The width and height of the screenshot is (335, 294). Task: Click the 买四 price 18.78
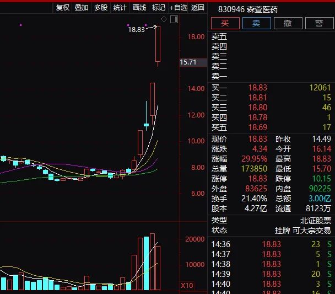(258, 117)
